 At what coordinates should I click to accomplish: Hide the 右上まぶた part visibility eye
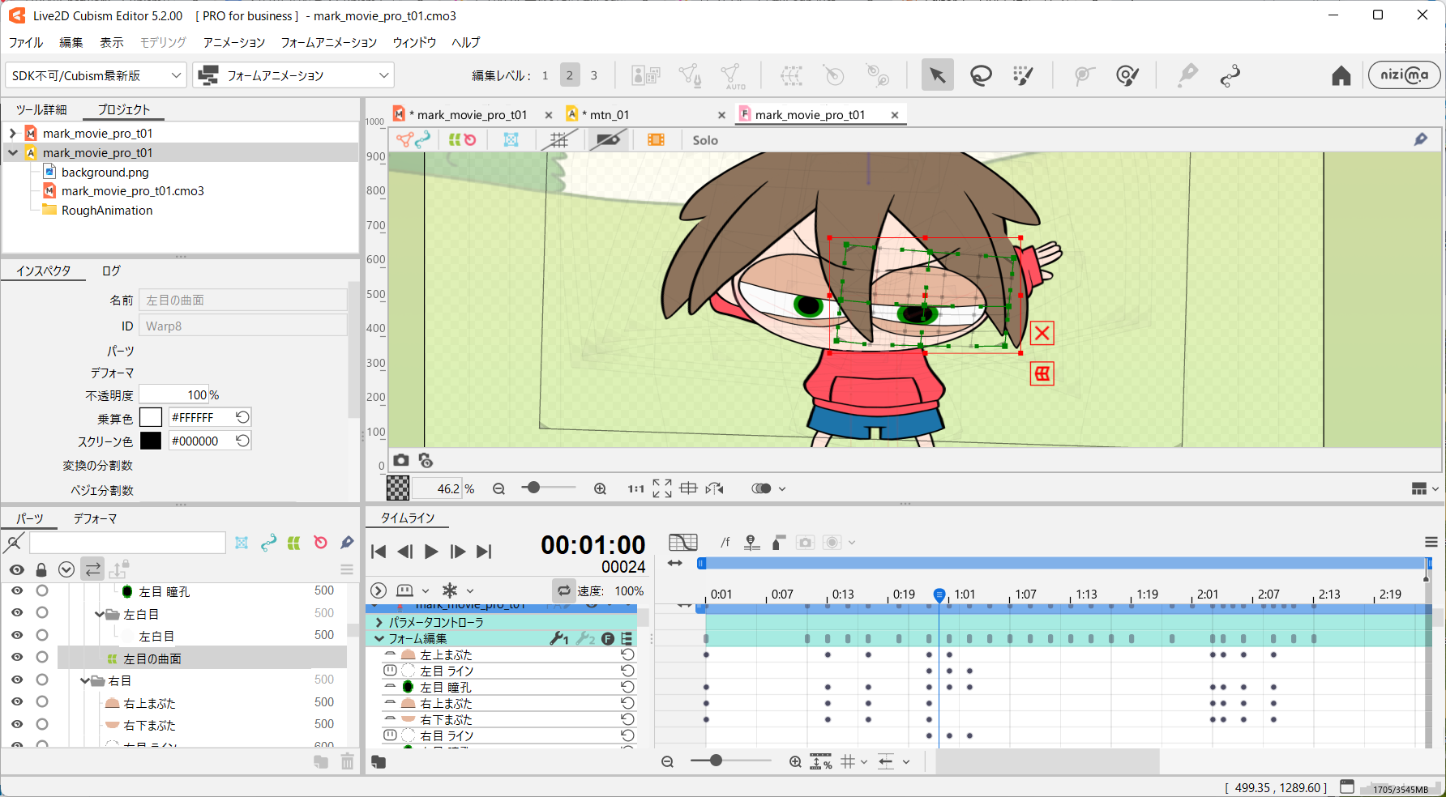click(17, 702)
